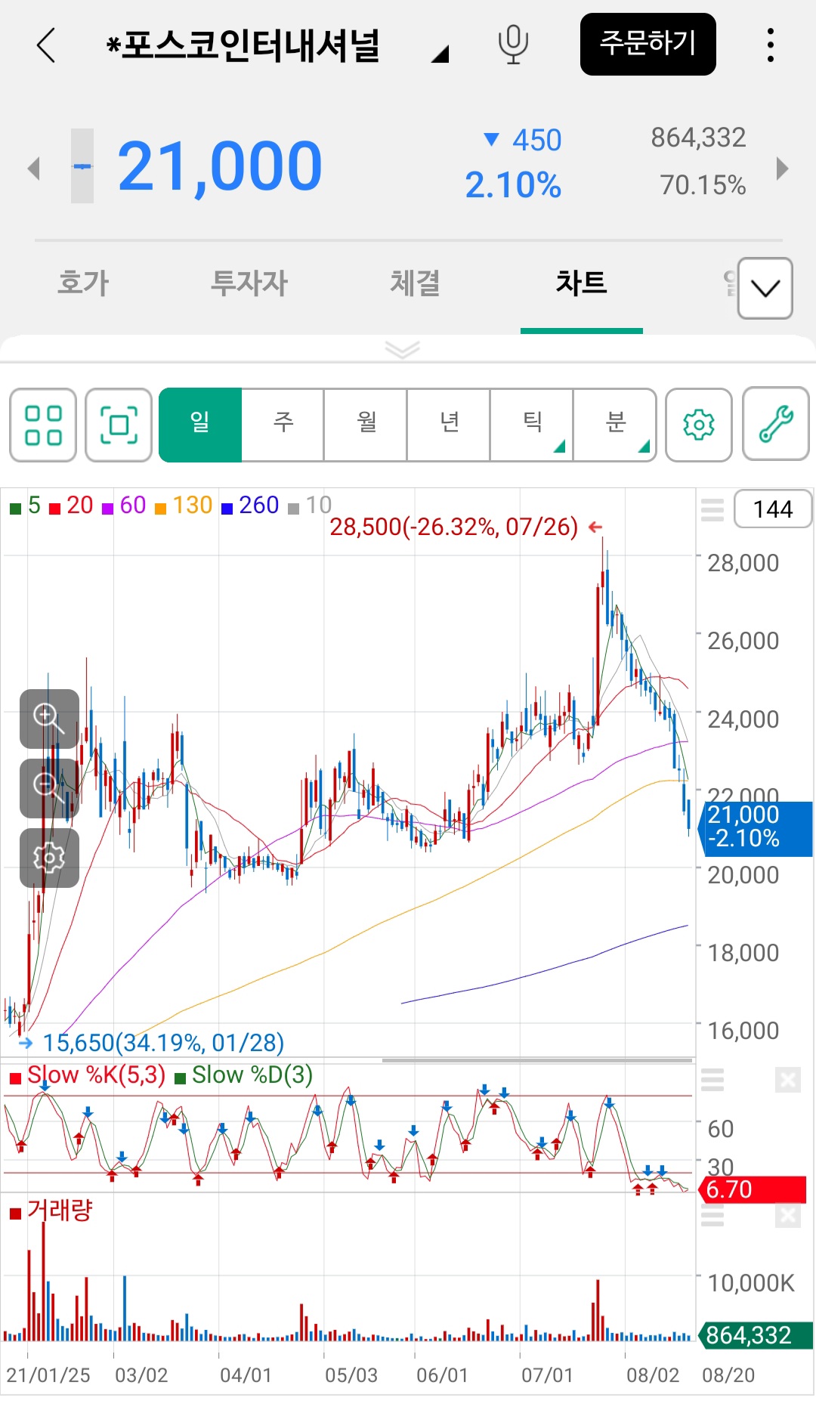Screen dimensions: 816x1401
Task: Switch to the 호가 tab
Action: click(83, 283)
